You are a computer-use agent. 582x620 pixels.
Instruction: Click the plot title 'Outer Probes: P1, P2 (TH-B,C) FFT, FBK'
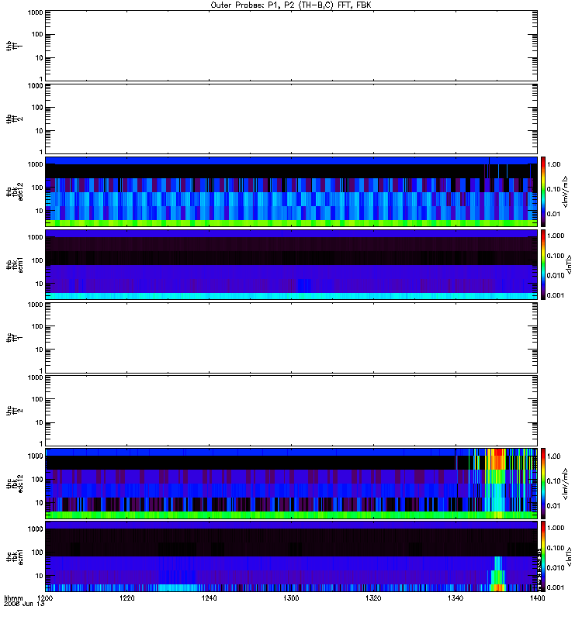[x=291, y=5]
